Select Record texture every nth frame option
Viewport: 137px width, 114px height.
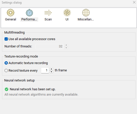(6, 70)
